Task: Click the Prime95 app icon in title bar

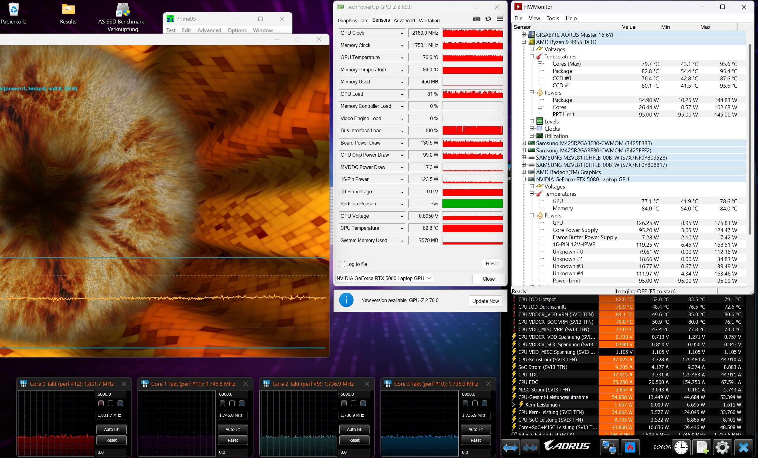Action: pyautogui.click(x=170, y=19)
